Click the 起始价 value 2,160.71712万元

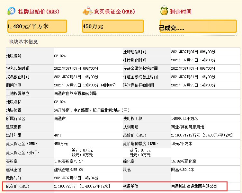click(186, 135)
